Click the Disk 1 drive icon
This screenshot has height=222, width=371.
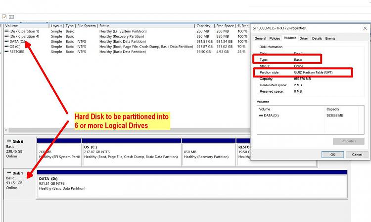[x=9, y=173]
